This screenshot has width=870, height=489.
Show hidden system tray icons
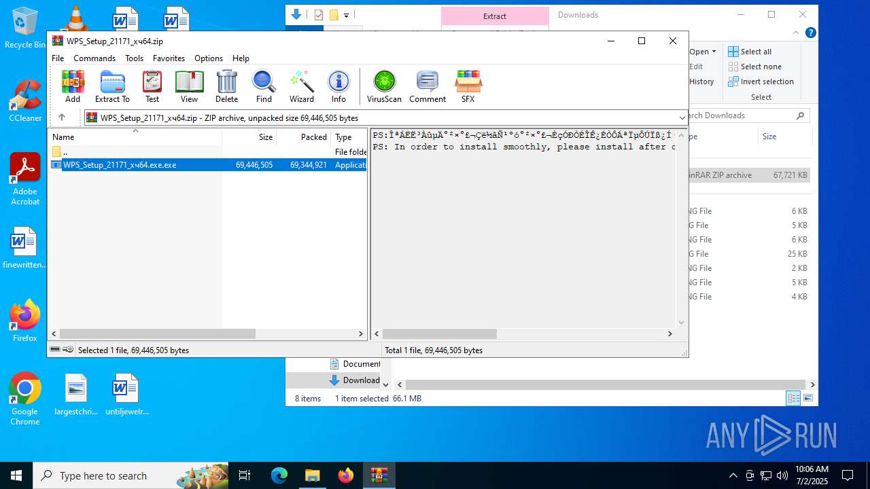tap(733, 475)
